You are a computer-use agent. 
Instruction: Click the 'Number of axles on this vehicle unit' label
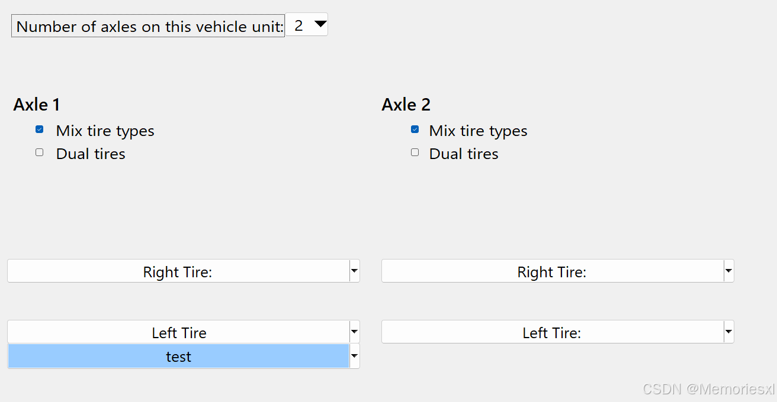click(148, 27)
